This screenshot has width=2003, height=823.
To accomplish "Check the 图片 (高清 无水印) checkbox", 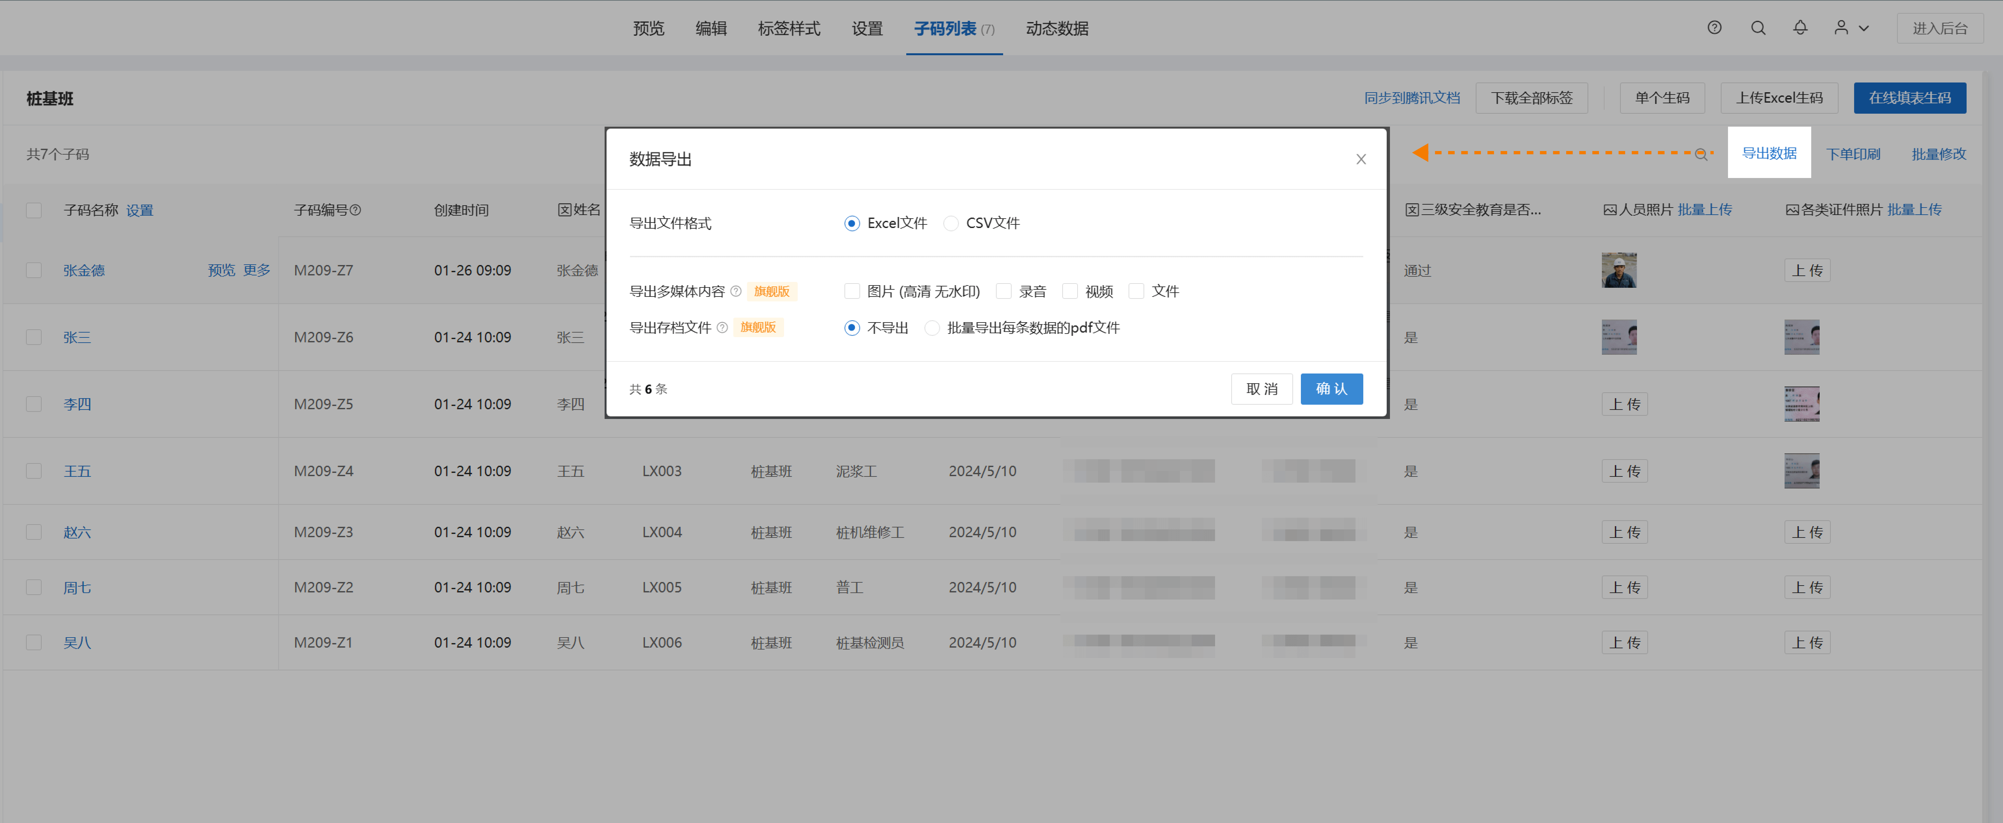I will (x=852, y=291).
